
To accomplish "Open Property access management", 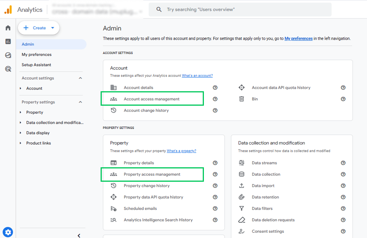I will [152, 174].
